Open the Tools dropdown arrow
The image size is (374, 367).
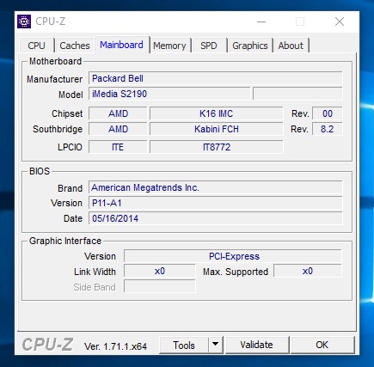pos(216,345)
